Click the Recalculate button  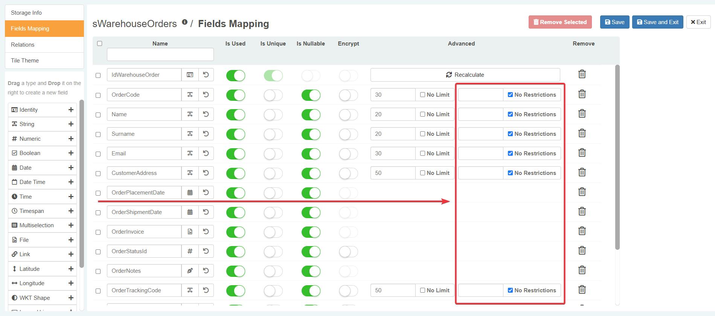(465, 75)
